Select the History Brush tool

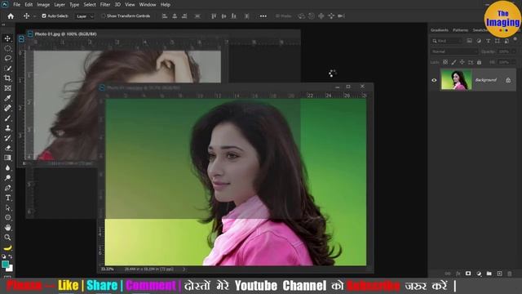pyautogui.click(x=7, y=138)
